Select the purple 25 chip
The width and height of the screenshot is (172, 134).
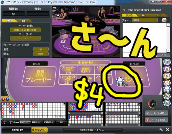(167, 69)
